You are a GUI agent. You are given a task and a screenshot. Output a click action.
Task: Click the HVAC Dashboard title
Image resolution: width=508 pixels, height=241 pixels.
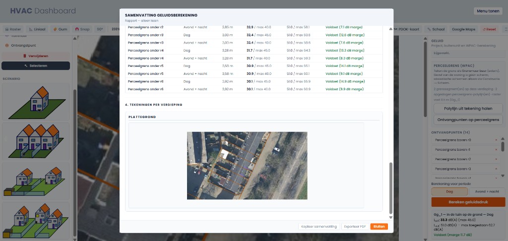click(x=43, y=11)
